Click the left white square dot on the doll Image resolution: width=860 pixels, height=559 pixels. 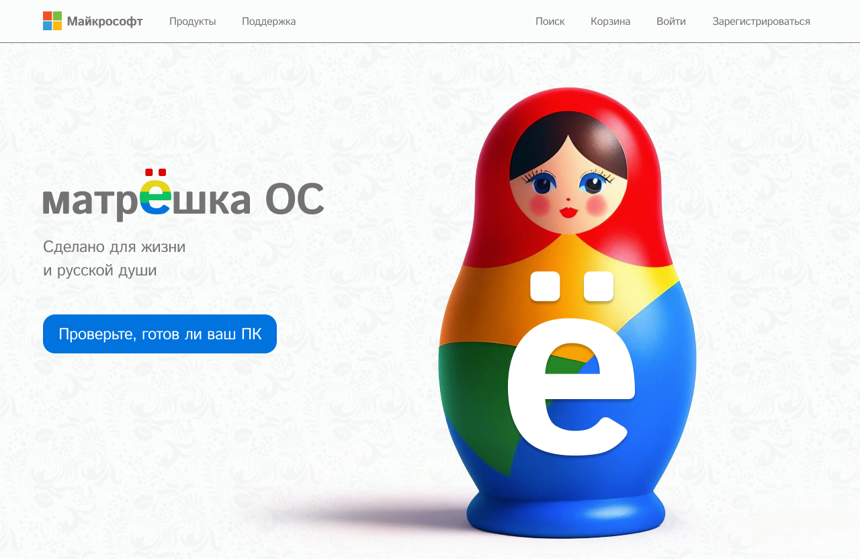point(545,286)
